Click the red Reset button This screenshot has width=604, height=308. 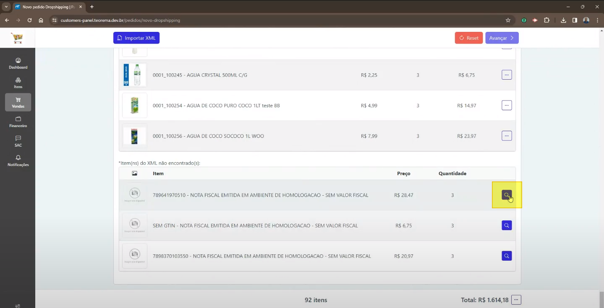pos(469,38)
